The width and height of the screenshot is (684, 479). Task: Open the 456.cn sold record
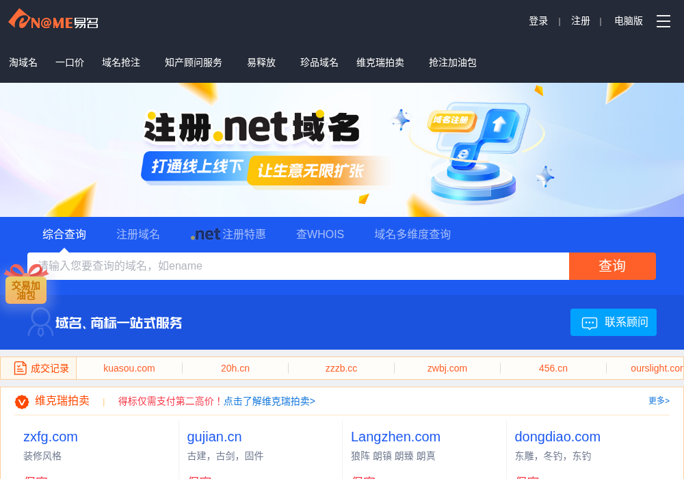click(553, 368)
